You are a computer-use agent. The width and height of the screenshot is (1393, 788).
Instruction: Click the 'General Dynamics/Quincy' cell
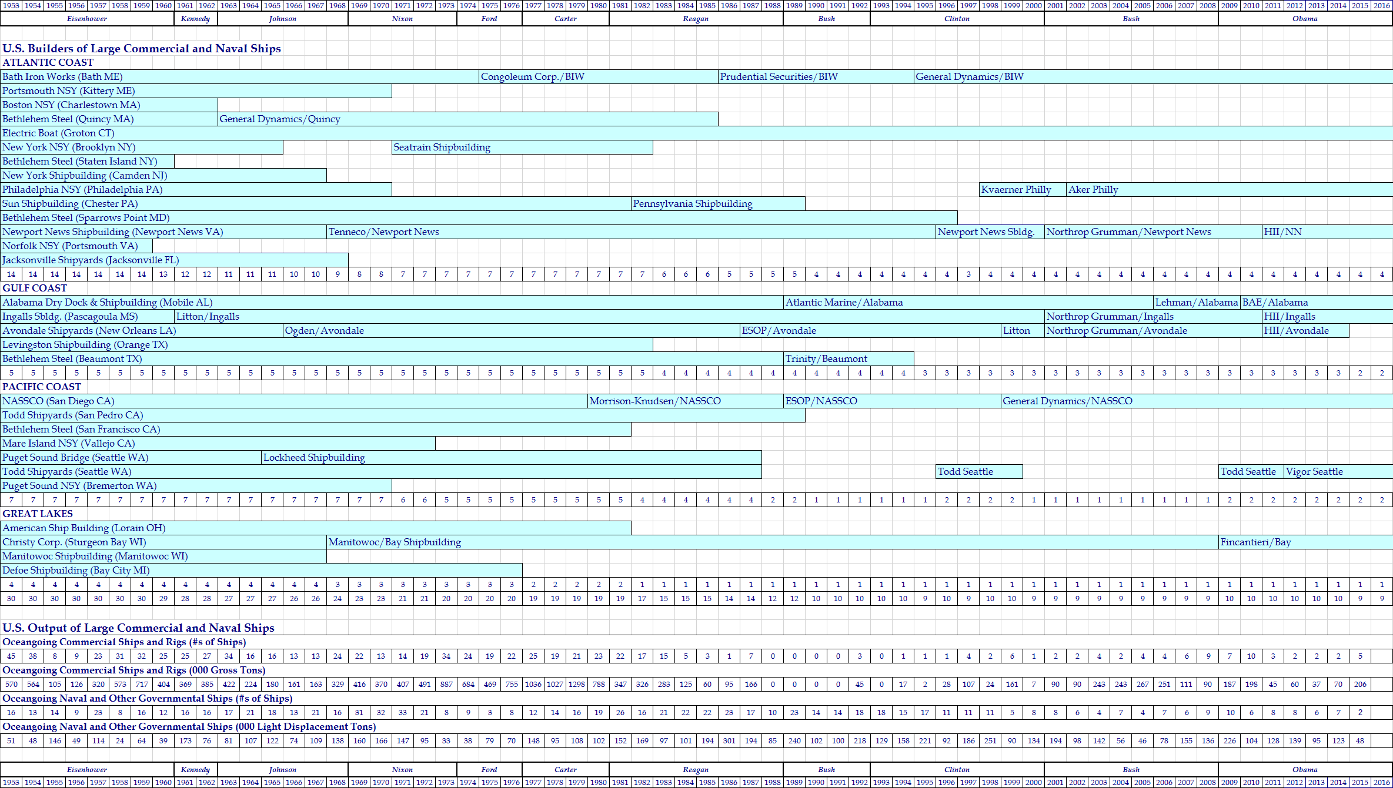468,119
